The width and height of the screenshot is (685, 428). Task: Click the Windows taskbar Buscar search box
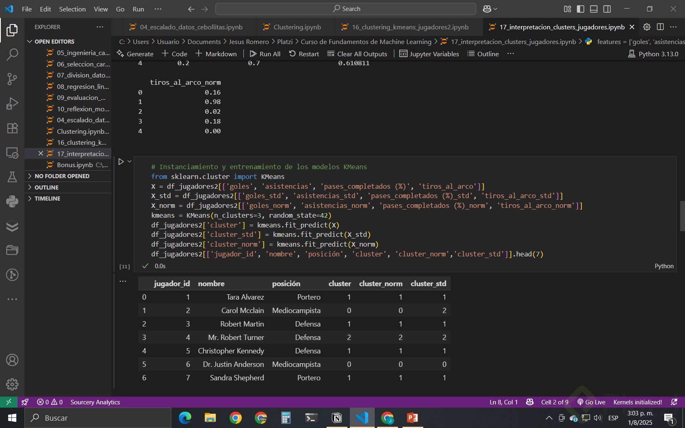[98, 418]
